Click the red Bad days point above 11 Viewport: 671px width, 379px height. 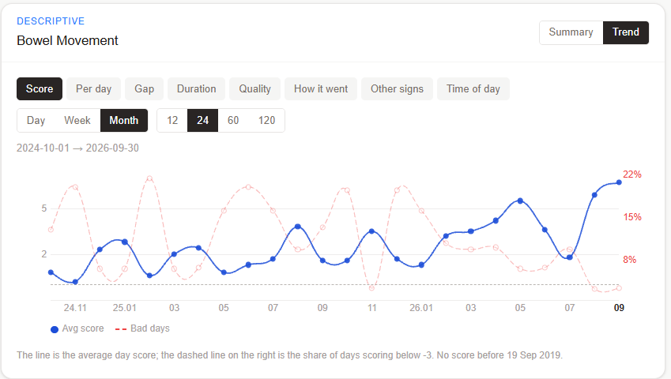pyautogui.click(x=371, y=288)
